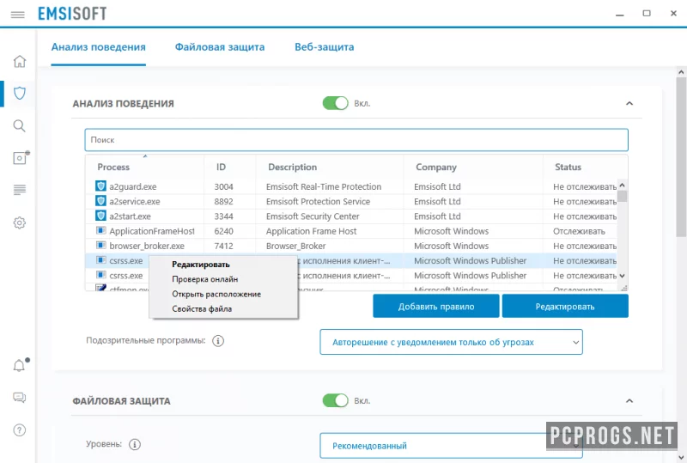The height and width of the screenshot is (463, 687).
Task: Select the a2service.exe process name
Action: tap(135, 202)
